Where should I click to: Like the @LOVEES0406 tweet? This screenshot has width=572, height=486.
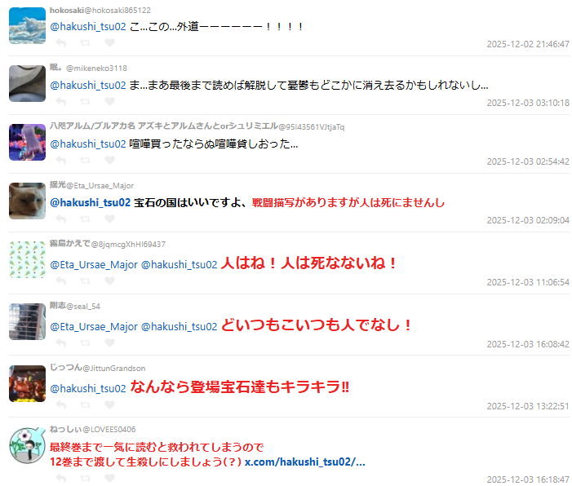[109, 478]
